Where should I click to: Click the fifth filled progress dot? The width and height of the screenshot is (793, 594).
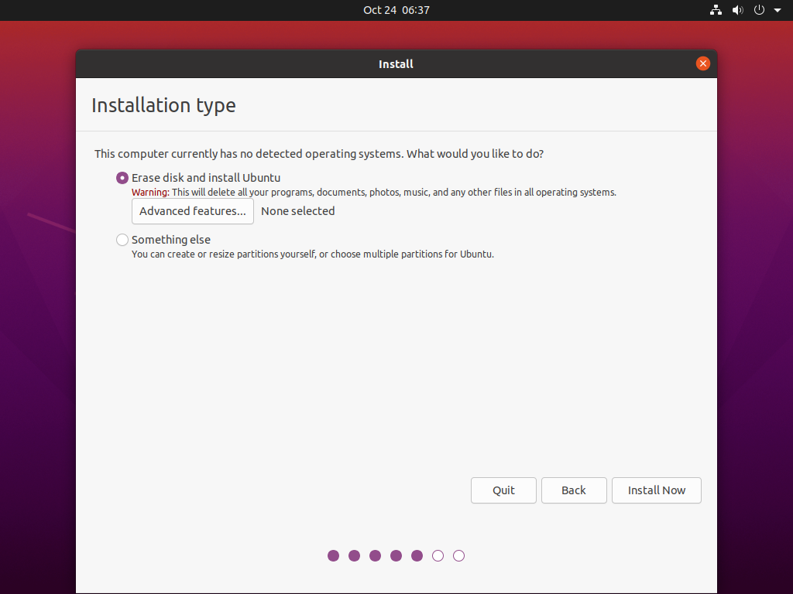[417, 555]
